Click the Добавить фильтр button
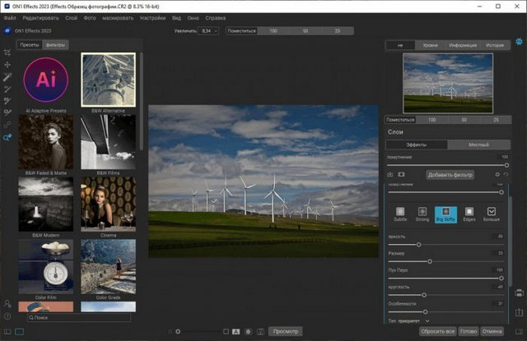Screen dimensions: 527x341 [450, 174]
